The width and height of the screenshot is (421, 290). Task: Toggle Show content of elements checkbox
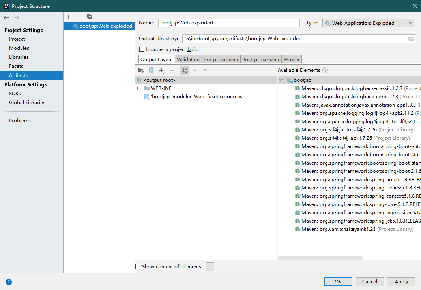138,267
